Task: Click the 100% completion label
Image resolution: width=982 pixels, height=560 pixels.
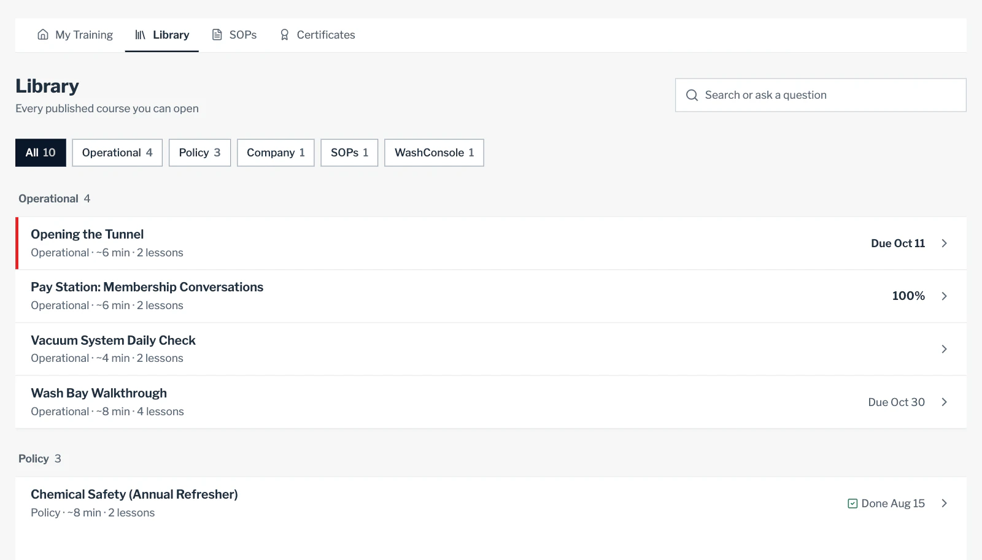Action: (908, 296)
